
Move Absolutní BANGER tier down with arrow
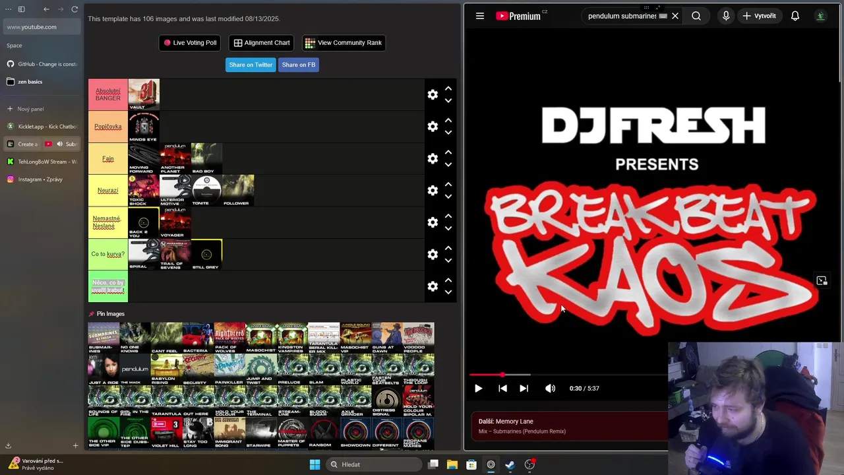tap(448, 101)
